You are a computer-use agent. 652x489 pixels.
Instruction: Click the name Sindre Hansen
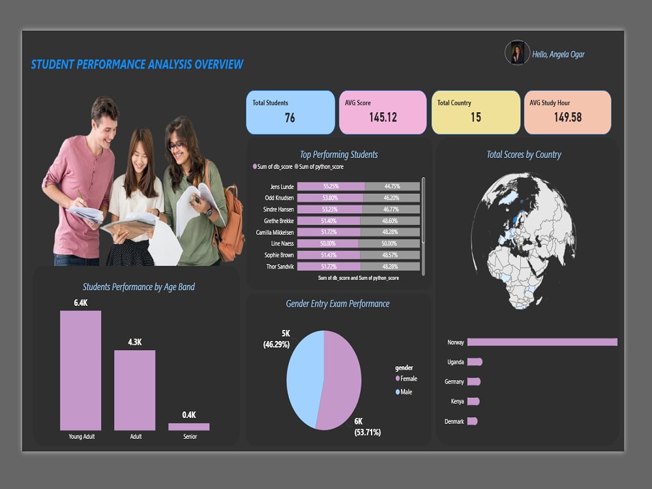278,209
